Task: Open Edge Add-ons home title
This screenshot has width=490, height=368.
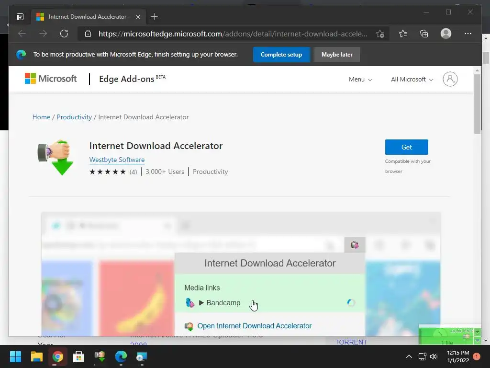Action: click(132, 79)
